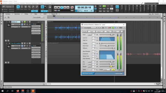Start playback with Play button
166x93 pixels.
tap(62, 7)
